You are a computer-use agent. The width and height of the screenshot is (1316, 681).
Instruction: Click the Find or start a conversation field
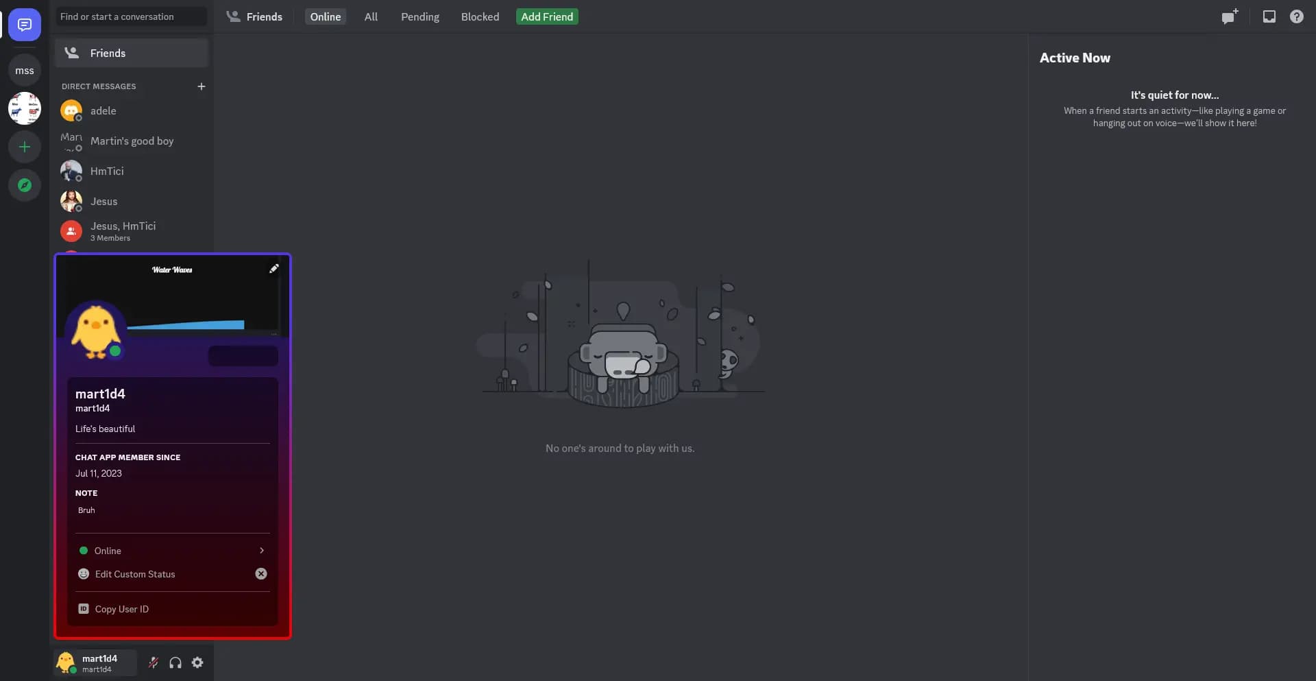(x=132, y=16)
